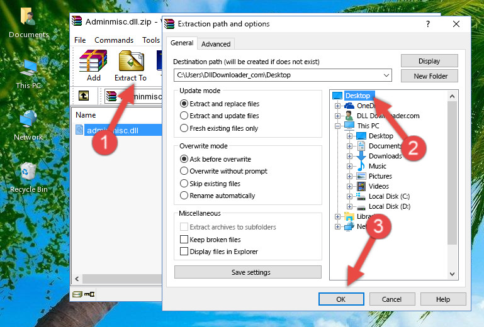The width and height of the screenshot is (484, 327).
Task: Click the Extract To toolbar icon
Action: [130, 65]
